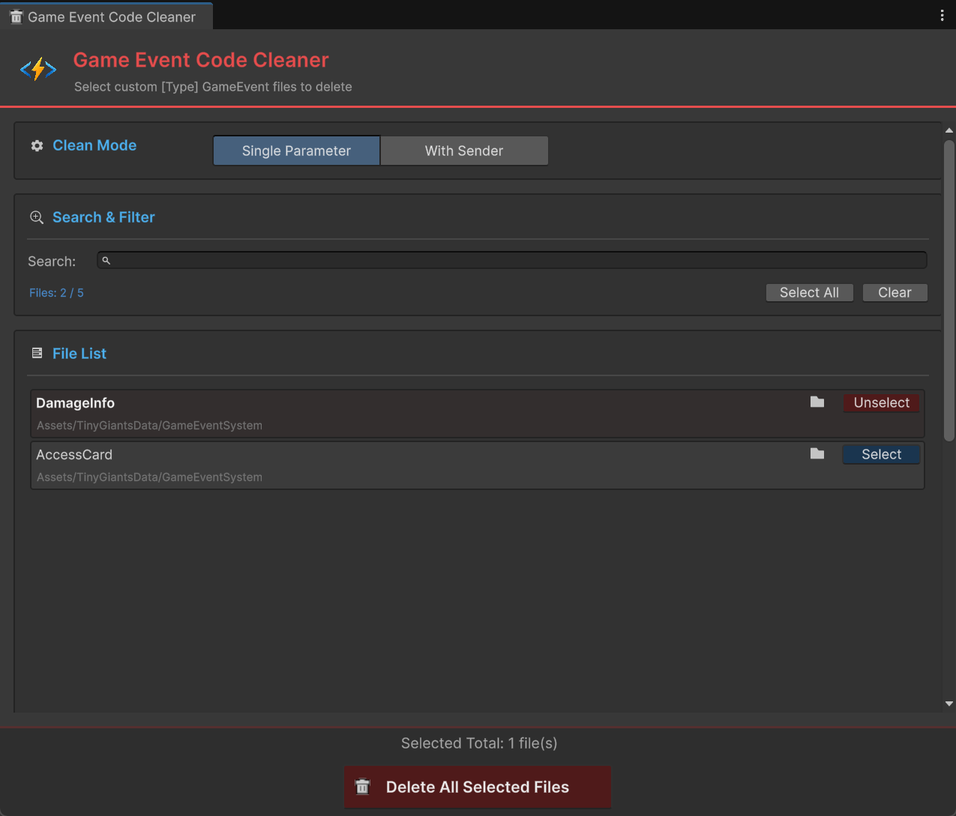Switch Clean Mode to Single Parameter
The height and width of the screenshot is (816, 956).
[296, 151]
